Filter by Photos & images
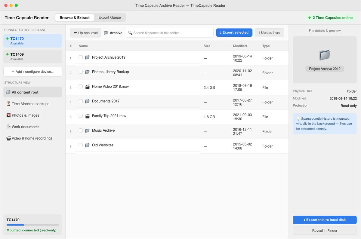This screenshot has height=239, width=361. pos(33,115)
